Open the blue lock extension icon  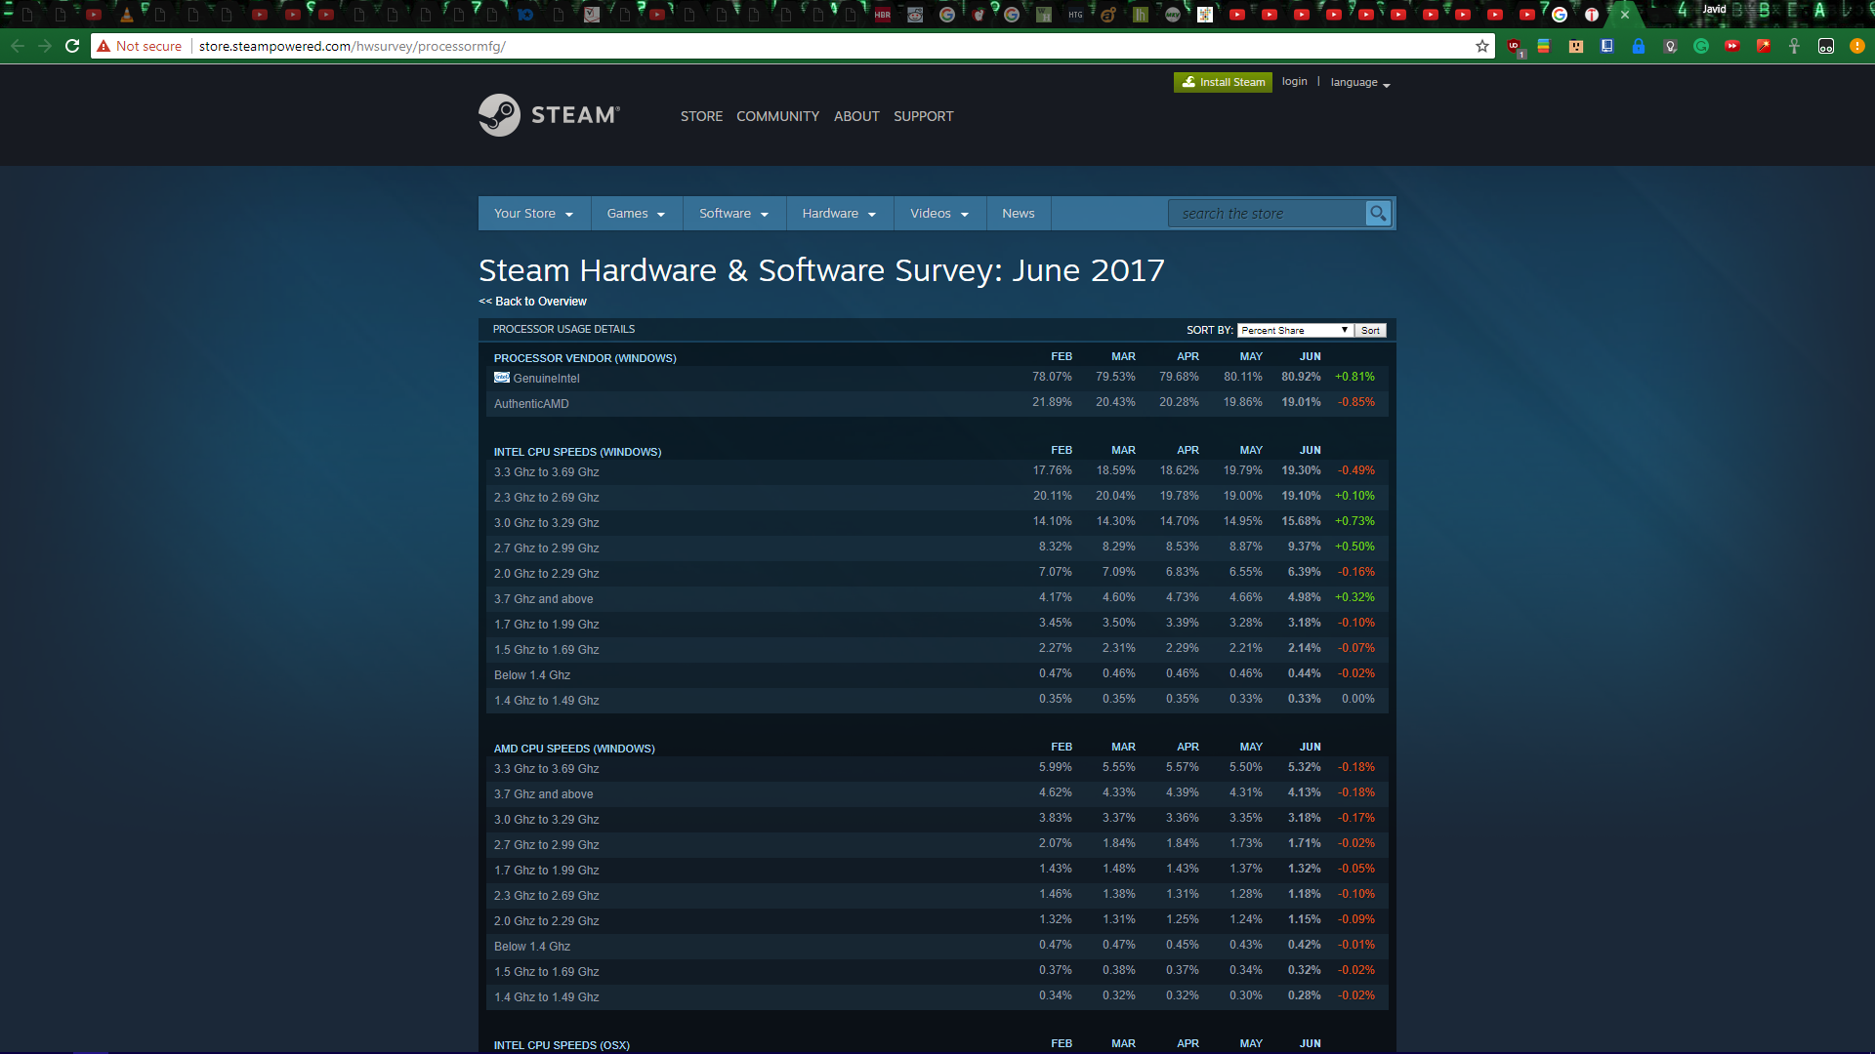click(1639, 46)
